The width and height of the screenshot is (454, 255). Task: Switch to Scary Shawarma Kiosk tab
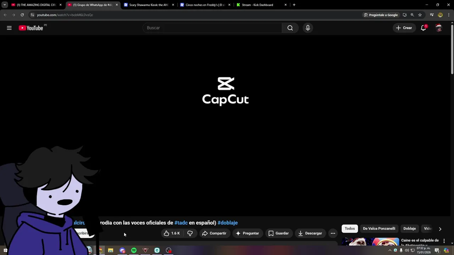[148, 5]
